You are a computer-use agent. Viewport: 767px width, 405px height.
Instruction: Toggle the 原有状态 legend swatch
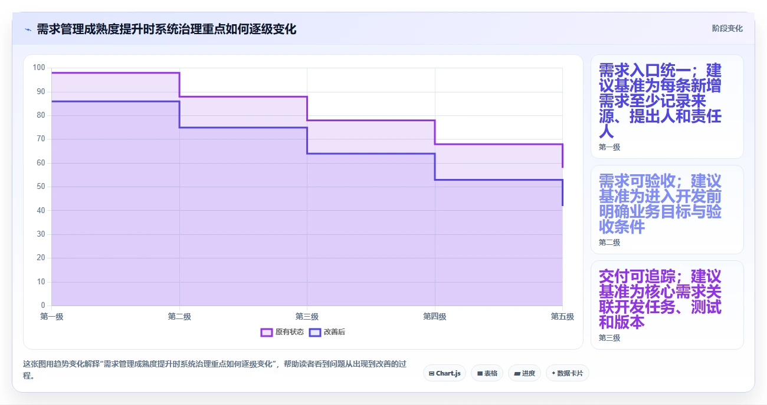tap(267, 332)
